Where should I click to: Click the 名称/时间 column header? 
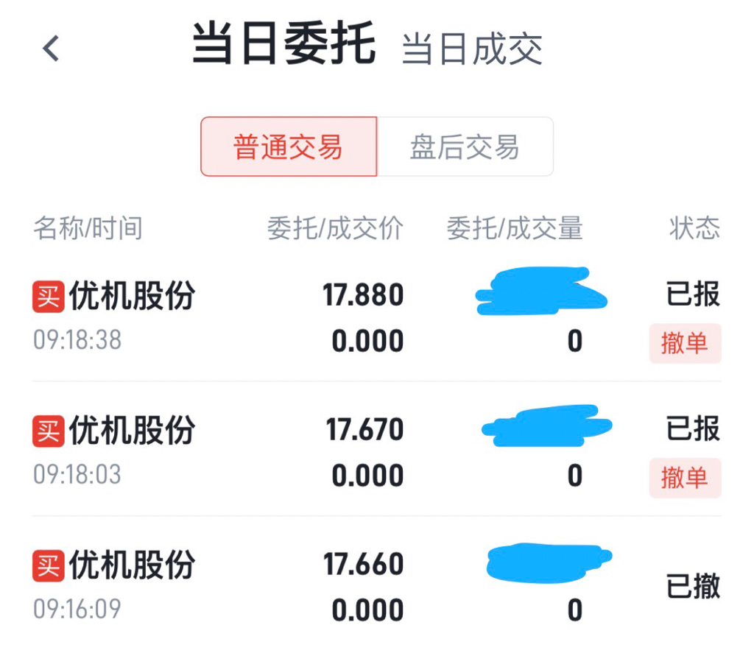pos(88,229)
